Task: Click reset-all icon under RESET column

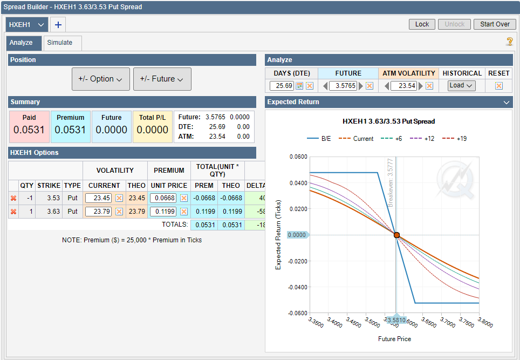Action: [499, 86]
